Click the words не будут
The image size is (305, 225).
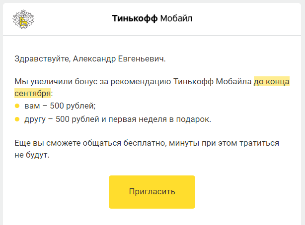coord(32,155)
